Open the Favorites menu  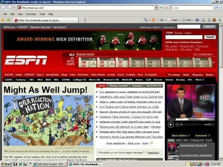coord(31,14)
